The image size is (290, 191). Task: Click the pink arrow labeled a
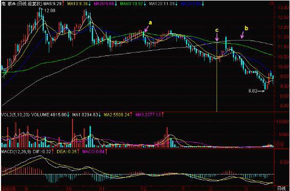(147, 29)
